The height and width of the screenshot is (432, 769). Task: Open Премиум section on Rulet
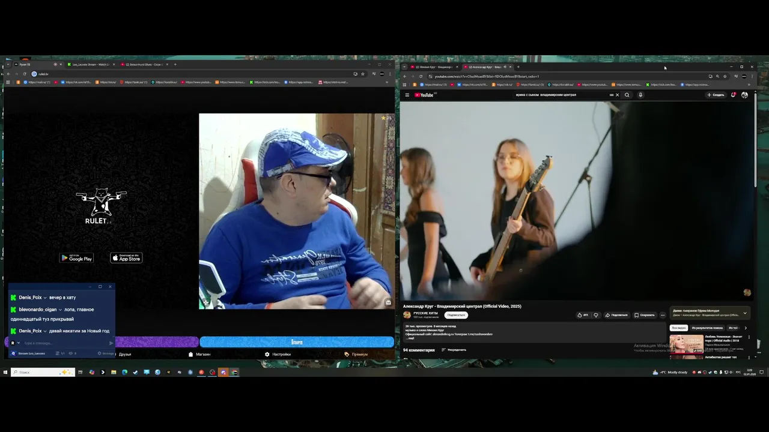pyautogui.click(x=356, y=354)
